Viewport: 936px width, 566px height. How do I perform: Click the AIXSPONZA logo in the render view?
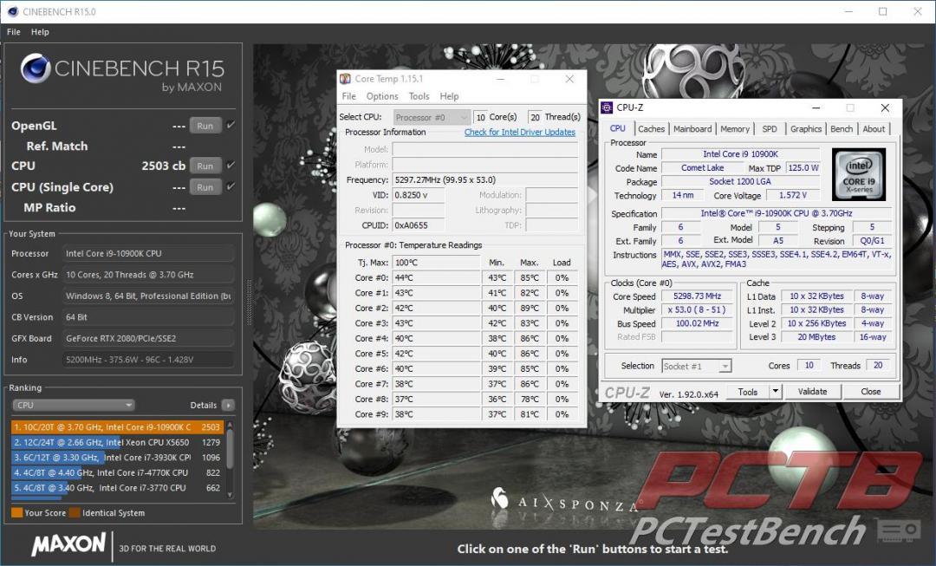click(565, 500)
